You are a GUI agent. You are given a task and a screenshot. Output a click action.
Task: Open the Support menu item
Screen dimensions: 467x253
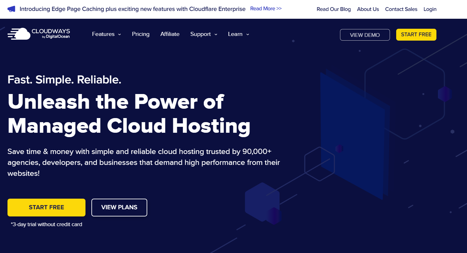click(x=201, y=34)
